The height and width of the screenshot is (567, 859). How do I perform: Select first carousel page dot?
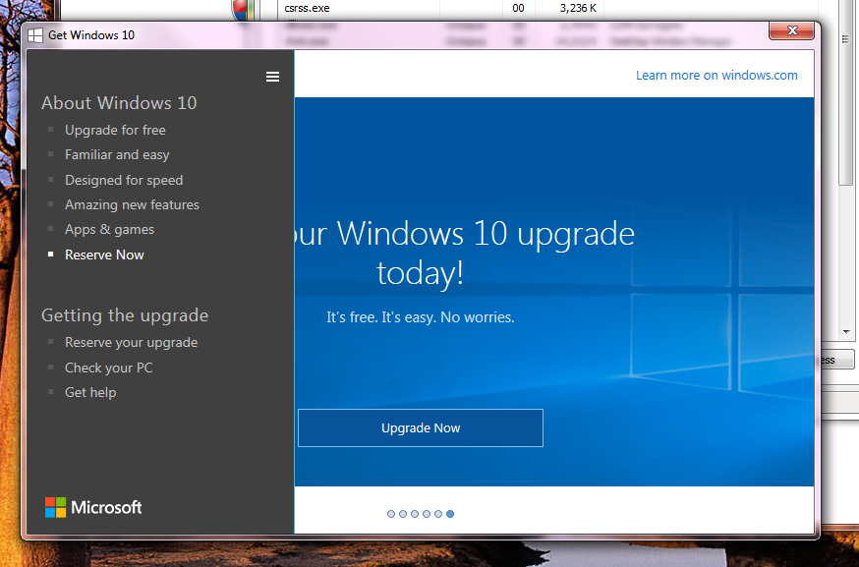[x=390, y=514]
